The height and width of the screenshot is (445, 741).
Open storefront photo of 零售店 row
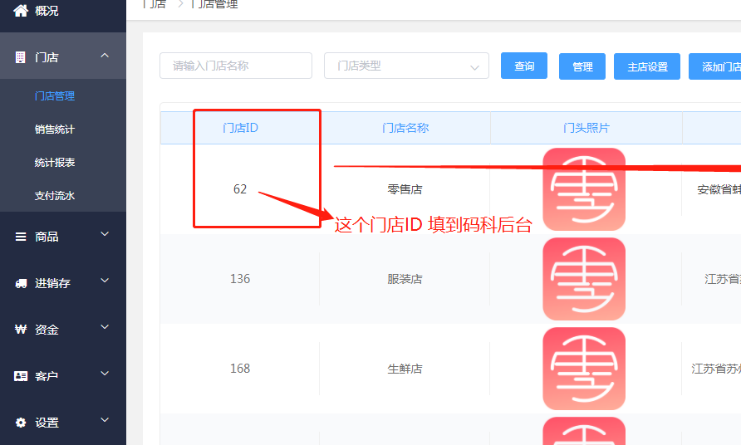pyautogui.click(x=584, y=189)
